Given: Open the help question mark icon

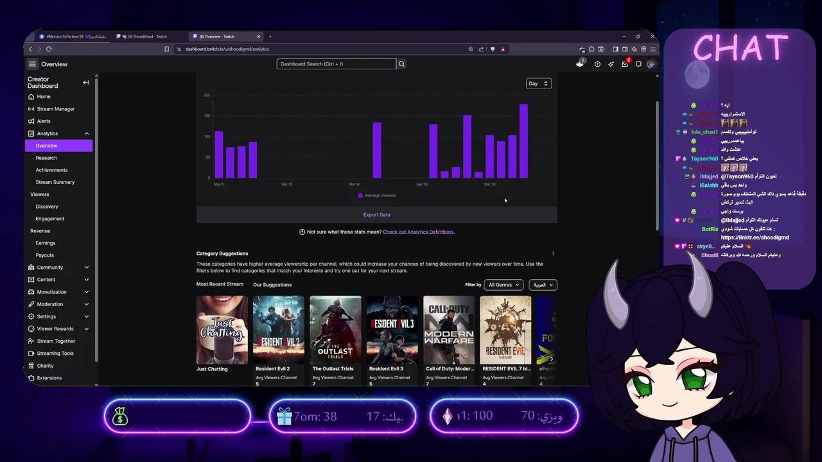Looking at the screenshot, I should click(597, 64).
